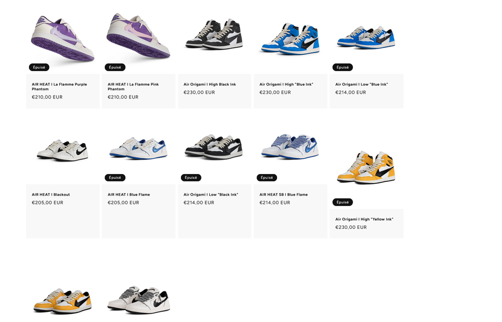This screenshot has height=322, width=502.
Task: Open the AIR HEAT La Flamme Purple Phantom title
Action: tap(59, 87)
